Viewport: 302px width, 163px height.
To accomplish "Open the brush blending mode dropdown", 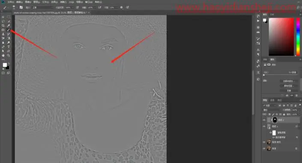I will 42,7.
